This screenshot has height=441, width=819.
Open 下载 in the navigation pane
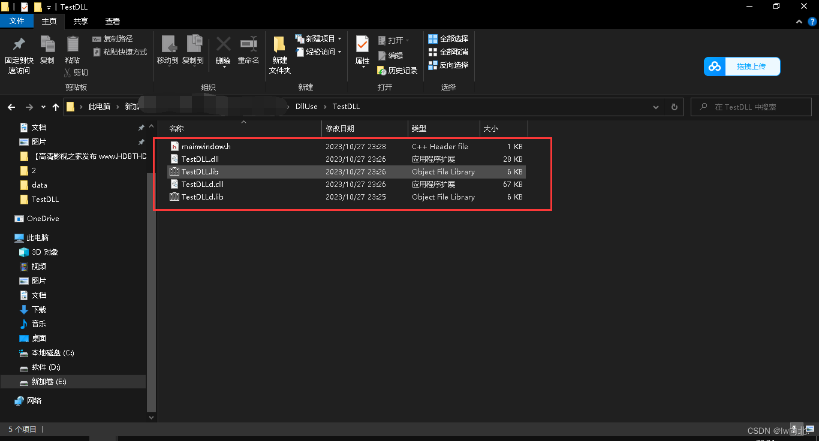tap(38, 310)
